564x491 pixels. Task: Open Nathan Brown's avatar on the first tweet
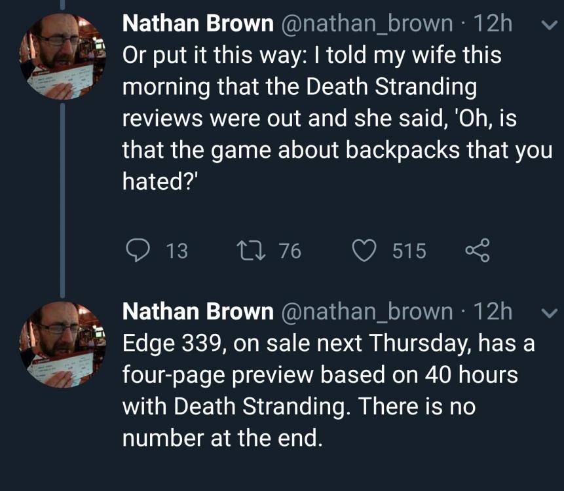63,56
